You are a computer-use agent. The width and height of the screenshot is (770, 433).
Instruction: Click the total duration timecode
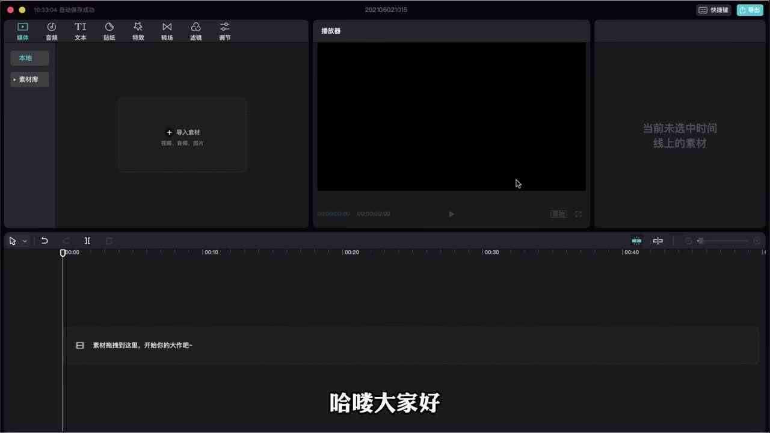(374, 214)
